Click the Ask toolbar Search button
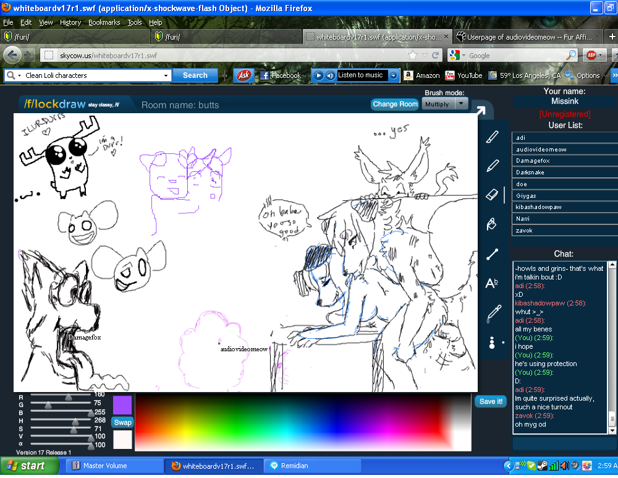The height and width of the screenshot is (478, 618). click(195, 75)
